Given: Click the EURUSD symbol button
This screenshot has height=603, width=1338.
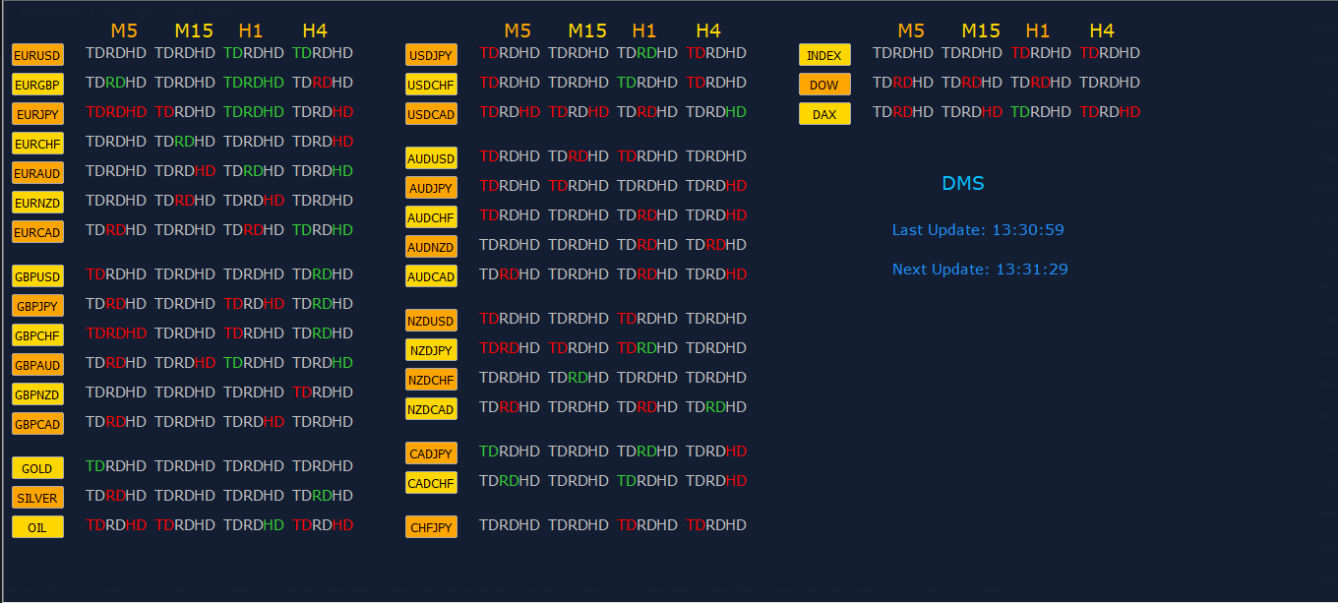Looking at the screenshot, I should pyautogui.click(x=37, y=55).
